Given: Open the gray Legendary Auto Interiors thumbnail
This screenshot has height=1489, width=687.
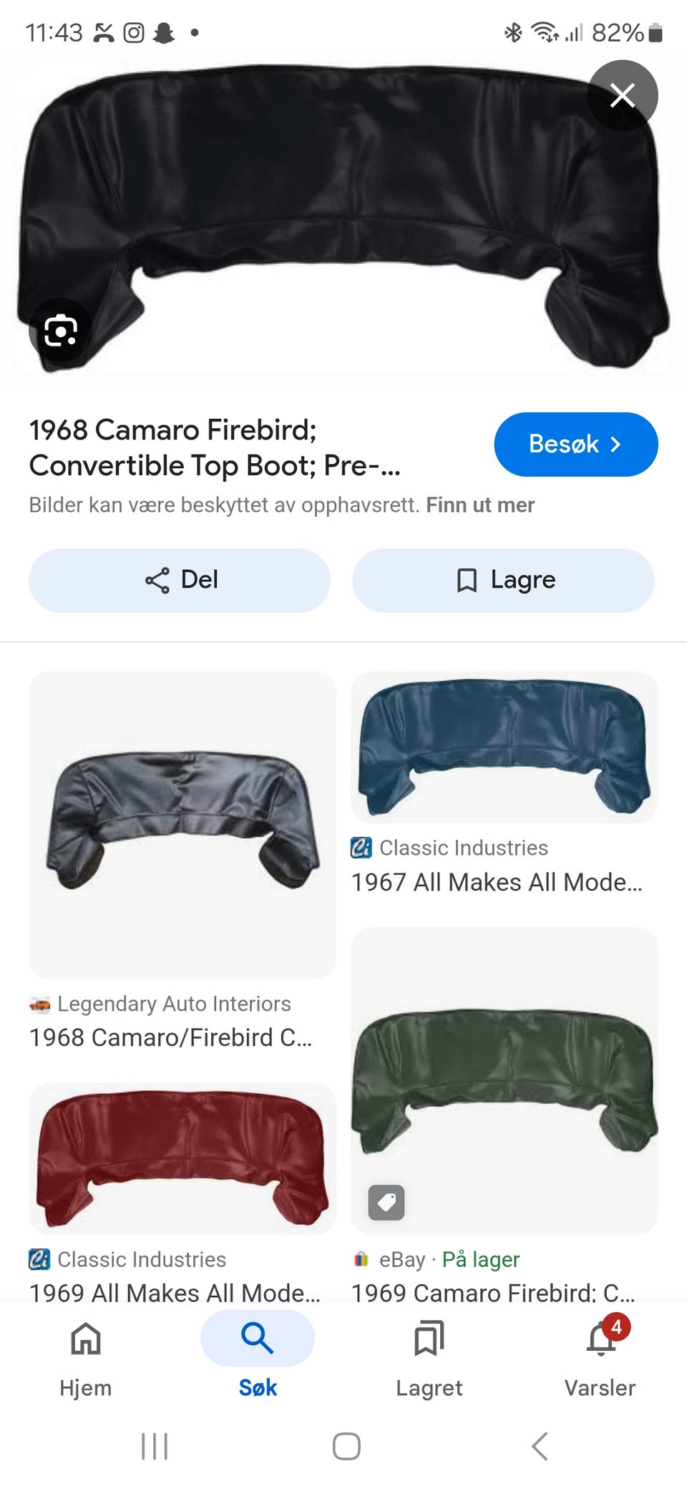Looking at the screenshot, I should [x=182, y=825].
